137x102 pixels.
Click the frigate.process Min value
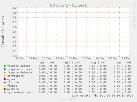pos(73,69)
